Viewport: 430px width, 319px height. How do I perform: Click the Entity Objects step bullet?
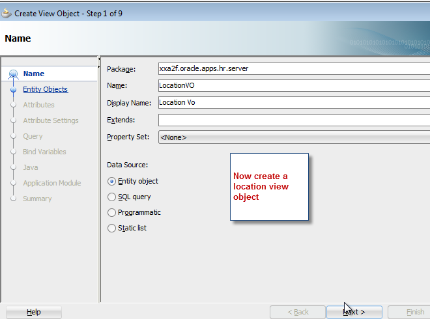13,90
